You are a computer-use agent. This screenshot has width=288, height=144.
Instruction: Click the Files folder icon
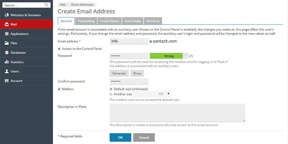pyautogui.click(x=6, y=43)
